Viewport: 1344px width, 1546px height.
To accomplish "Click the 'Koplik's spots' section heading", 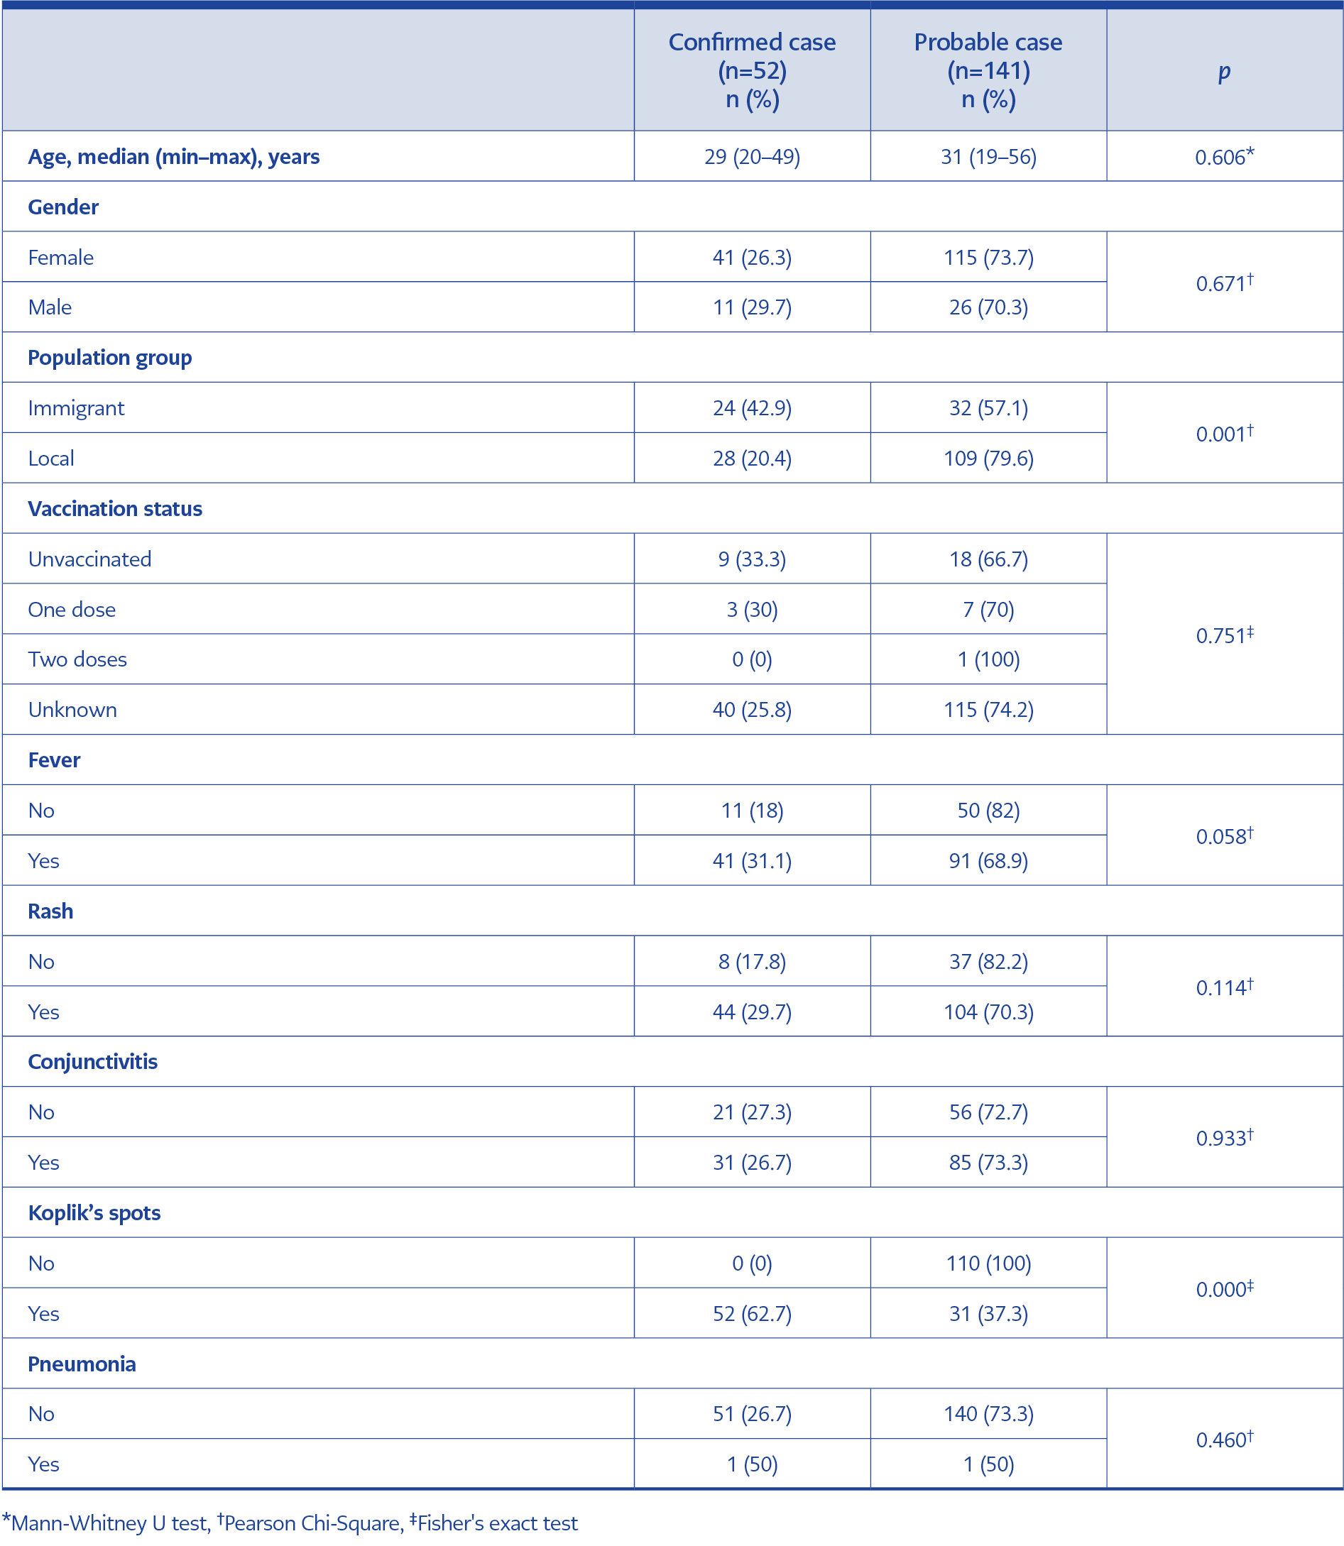I will 94,1213.
